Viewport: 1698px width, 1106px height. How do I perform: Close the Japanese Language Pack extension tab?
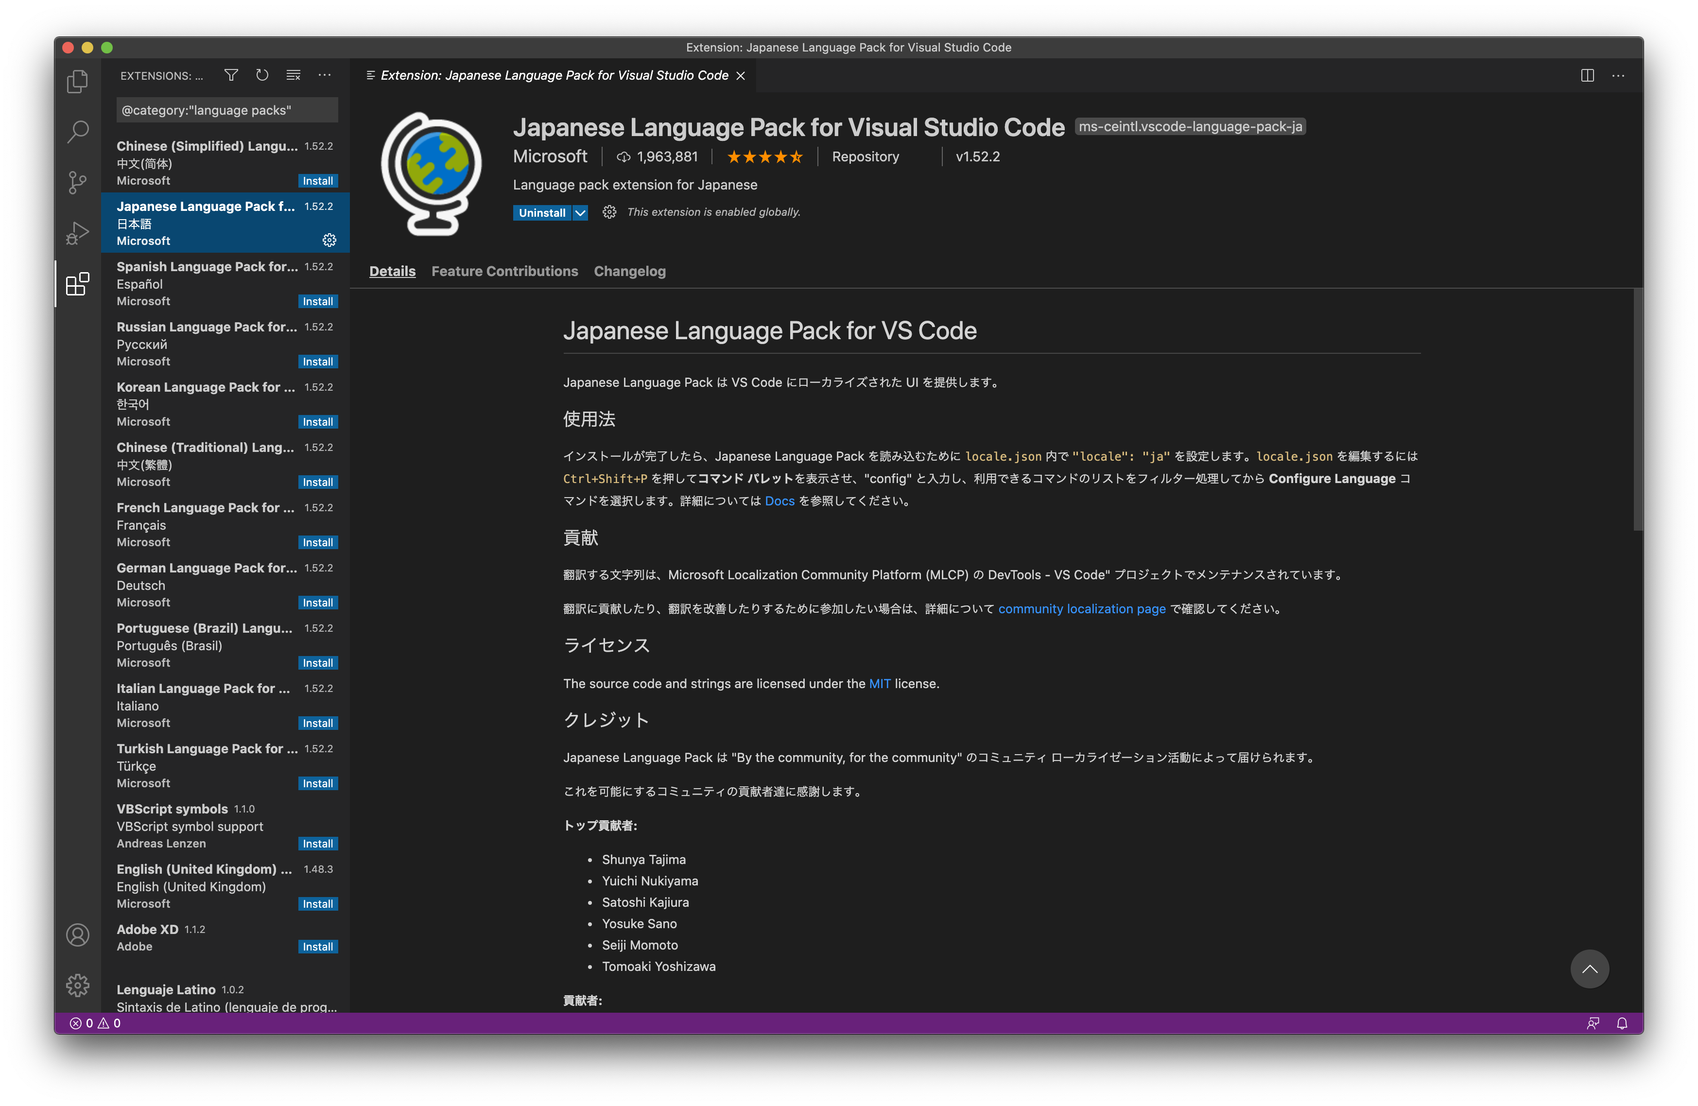click(741, 76)
